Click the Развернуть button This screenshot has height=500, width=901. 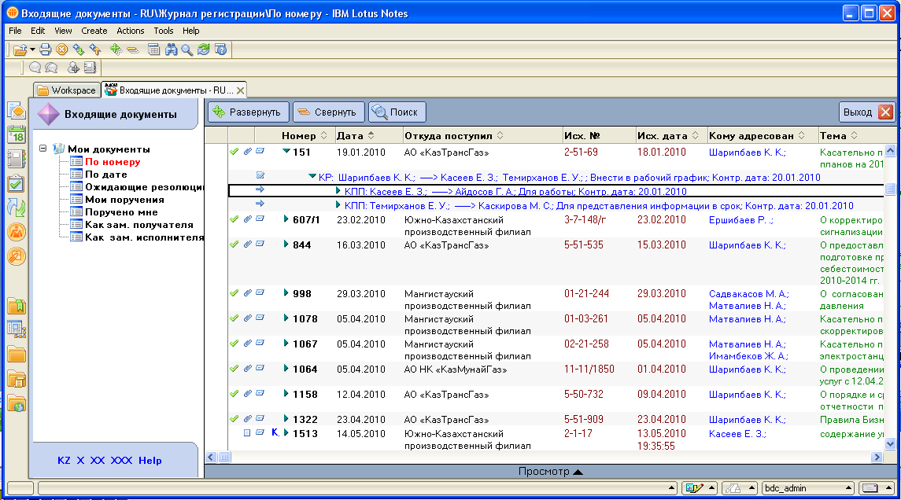(249, 112)
